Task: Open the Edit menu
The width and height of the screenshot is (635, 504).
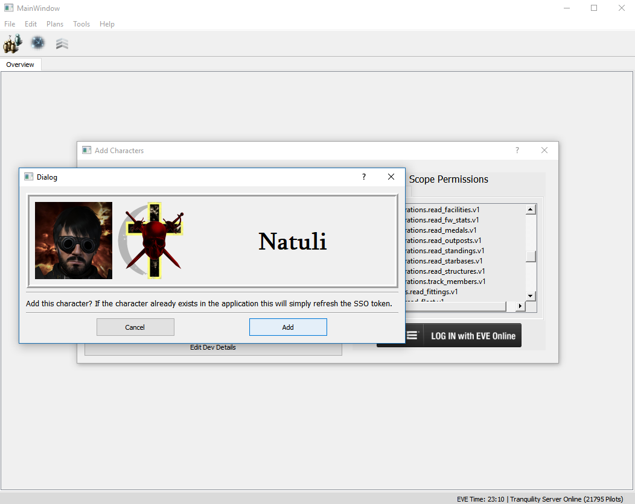Action: click(31, 24)
